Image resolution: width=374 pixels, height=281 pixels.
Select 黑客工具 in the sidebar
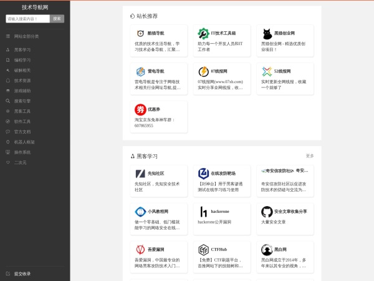tap(22, 111)
